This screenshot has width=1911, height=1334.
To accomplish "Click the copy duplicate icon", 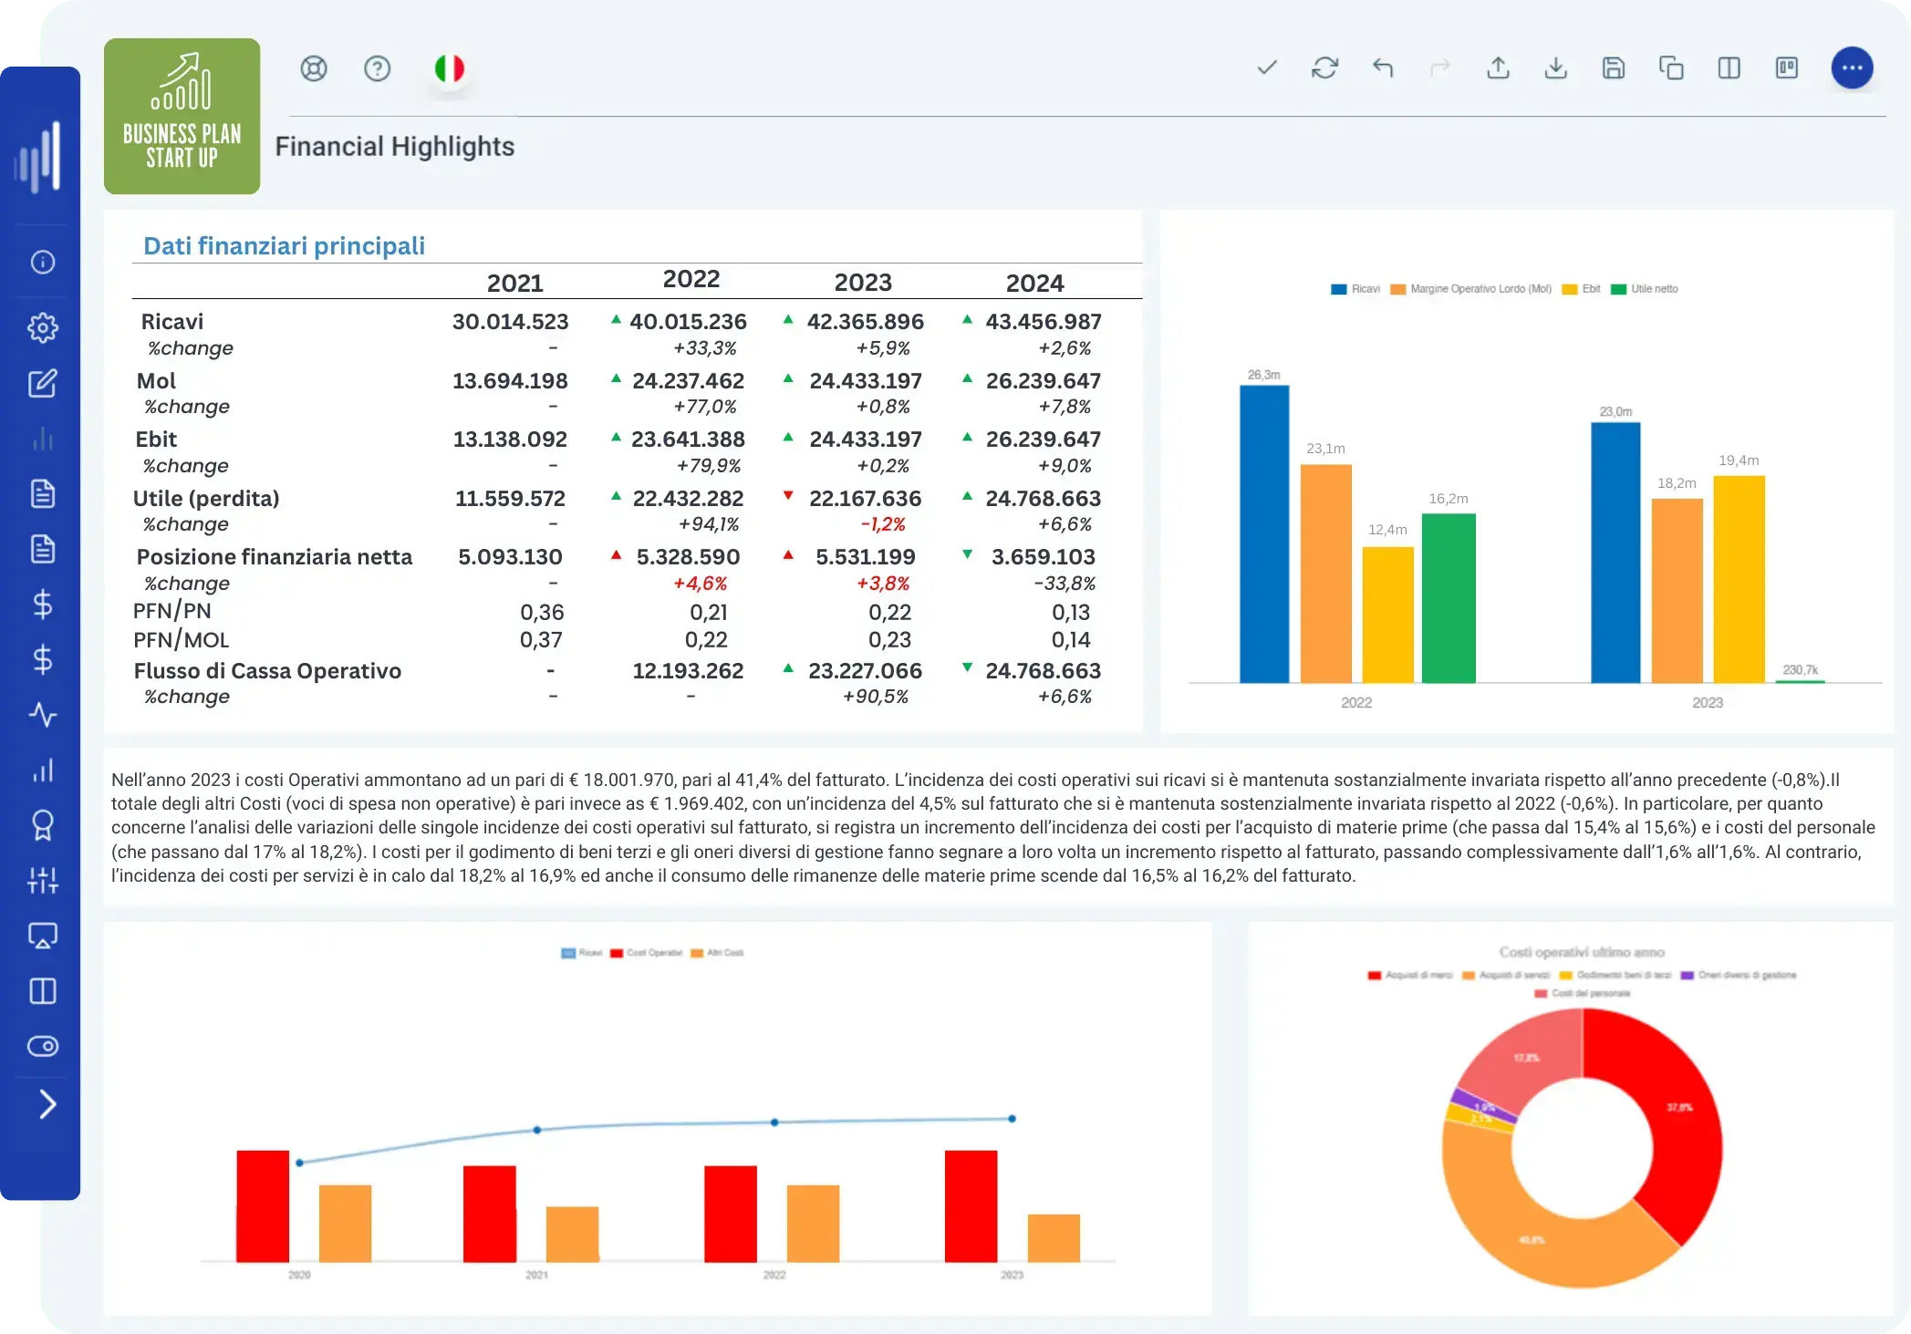I will click(x=1671, y=67).
